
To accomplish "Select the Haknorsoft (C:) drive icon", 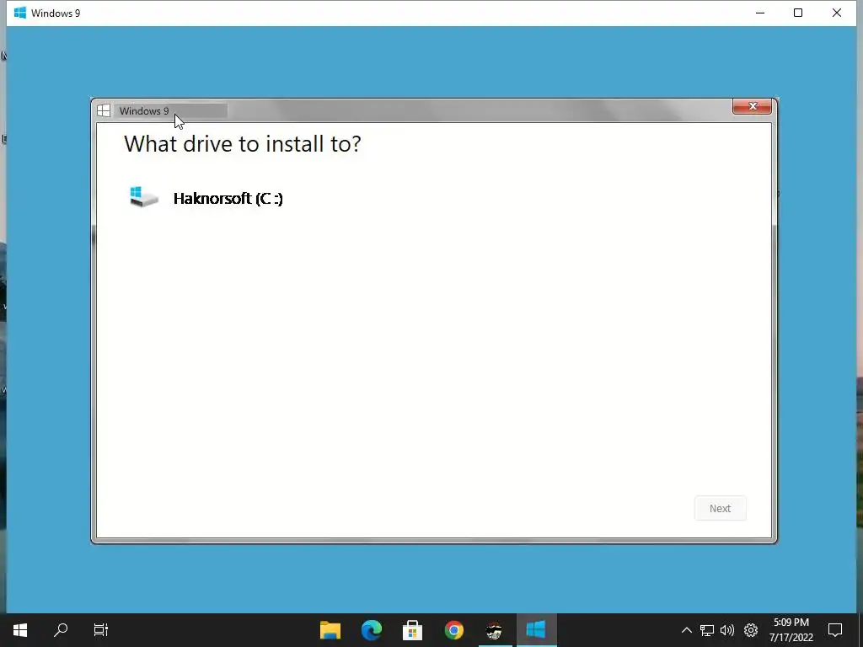I will (x=143, y=197).
